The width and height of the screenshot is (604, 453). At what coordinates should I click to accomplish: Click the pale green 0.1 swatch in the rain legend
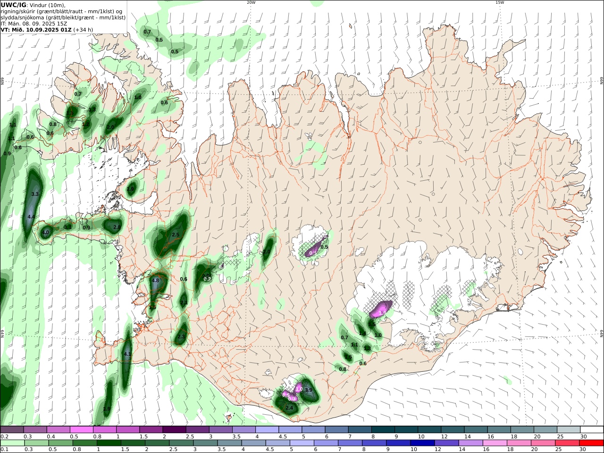coord(13,443)
